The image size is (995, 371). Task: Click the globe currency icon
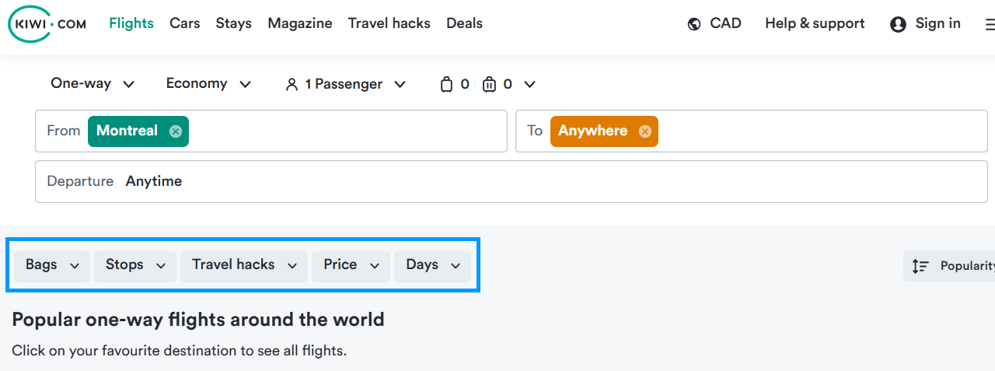click(x=694, y=24)
